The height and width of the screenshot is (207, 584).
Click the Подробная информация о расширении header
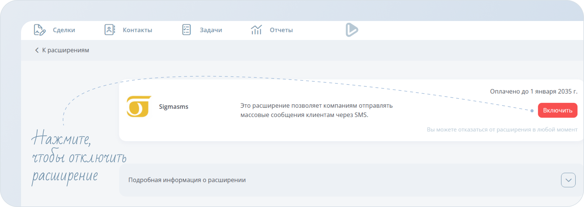187,180
